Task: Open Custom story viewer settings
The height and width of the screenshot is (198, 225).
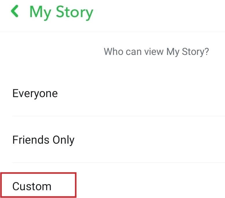Action: 32,186
